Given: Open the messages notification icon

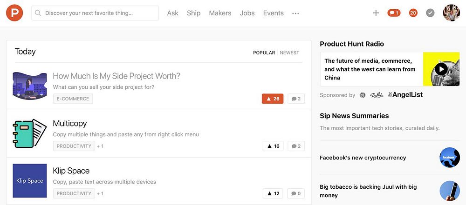Looking at the screenshot, I should 394,13.
